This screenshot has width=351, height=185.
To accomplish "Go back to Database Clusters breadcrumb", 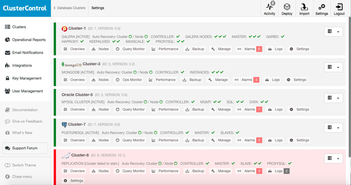I will pyautogui.click(x=70, y=8).
